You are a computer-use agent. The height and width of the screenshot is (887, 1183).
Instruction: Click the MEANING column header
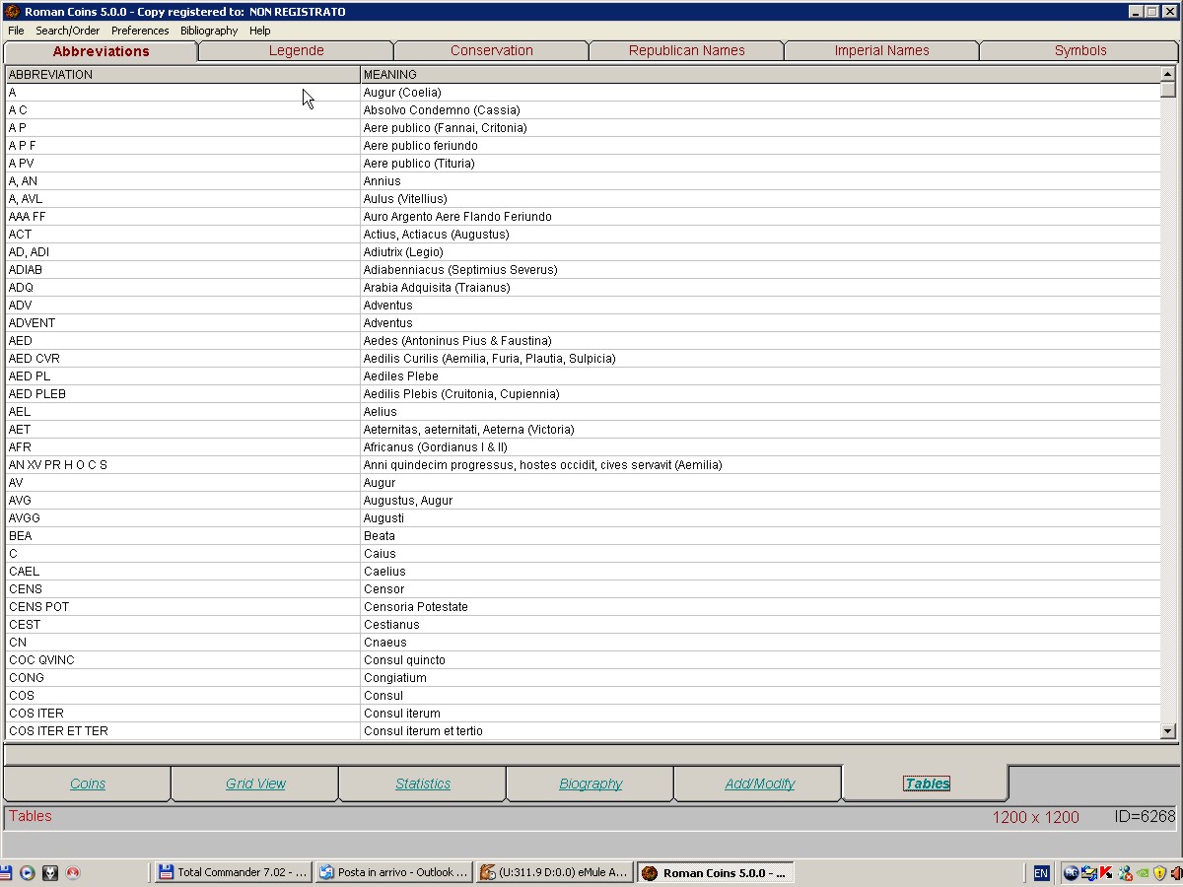click(760, 75)
